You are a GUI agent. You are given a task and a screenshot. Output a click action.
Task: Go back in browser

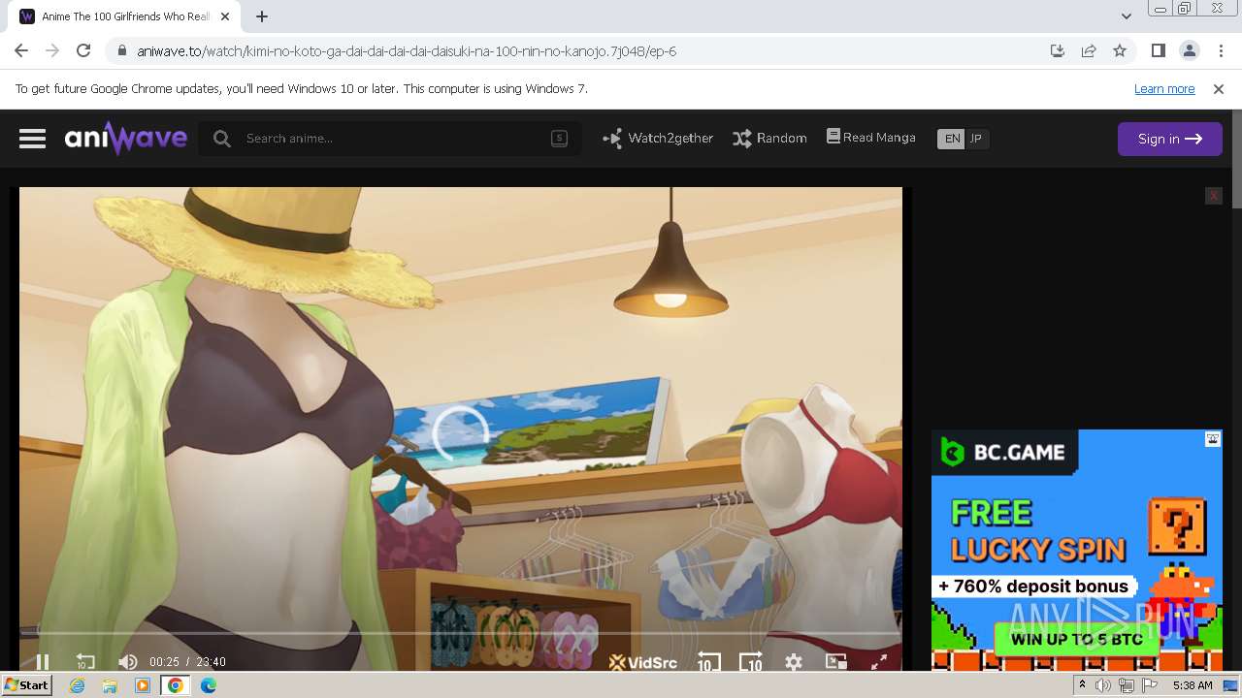21,50
